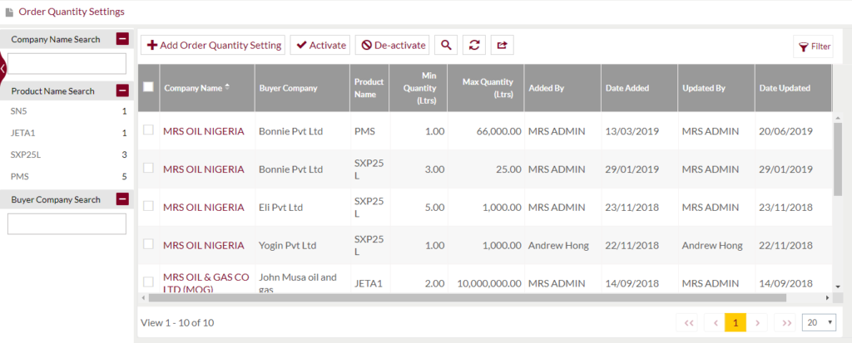Check the row for John Musa oil and gas
852x343 pixels.
point(148,282)
